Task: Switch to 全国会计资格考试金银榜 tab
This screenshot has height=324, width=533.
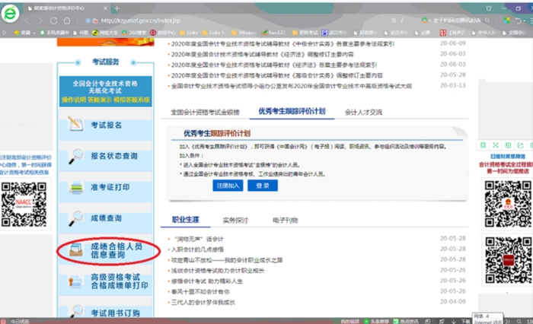Action: [205, 112]
